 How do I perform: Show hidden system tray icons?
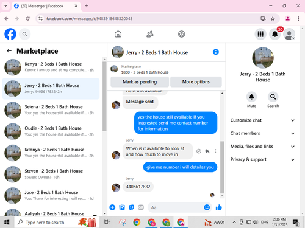pyautogui.click(x=234, y=223)
